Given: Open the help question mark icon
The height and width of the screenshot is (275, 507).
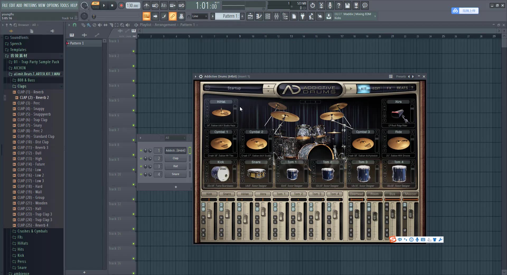Looking at the screenshot, I should pos(339,5).
